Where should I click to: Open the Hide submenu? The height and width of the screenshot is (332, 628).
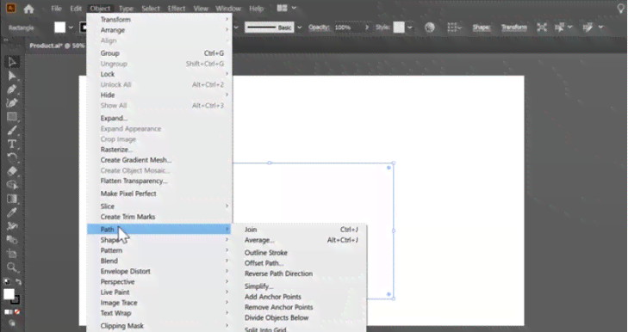[159, 95]
